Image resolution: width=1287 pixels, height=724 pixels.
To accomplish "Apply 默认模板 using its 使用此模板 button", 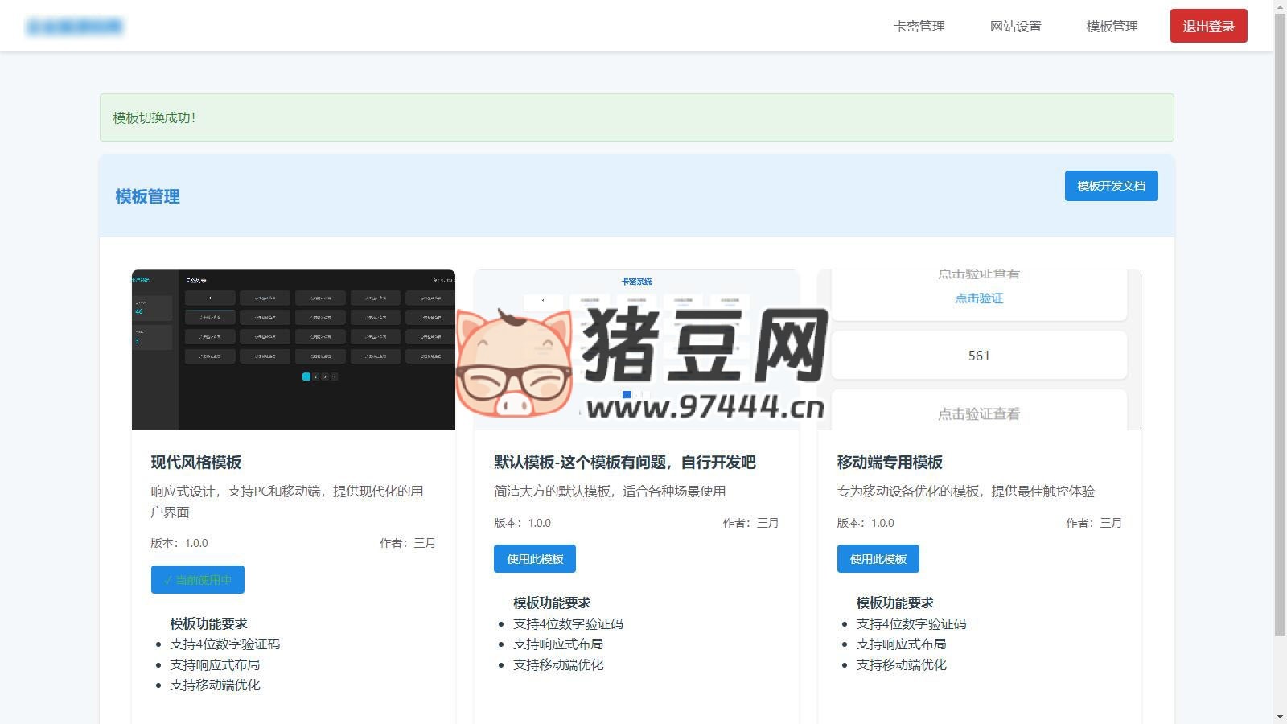I will 534,558.
